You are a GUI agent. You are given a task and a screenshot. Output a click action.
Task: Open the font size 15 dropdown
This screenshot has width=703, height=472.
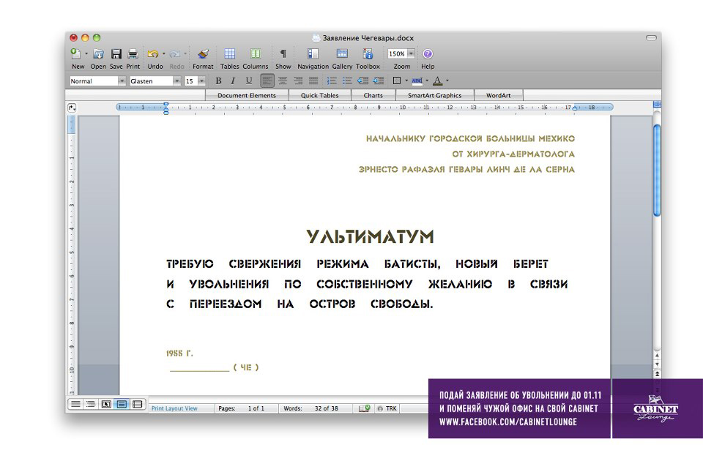point(202,81)
